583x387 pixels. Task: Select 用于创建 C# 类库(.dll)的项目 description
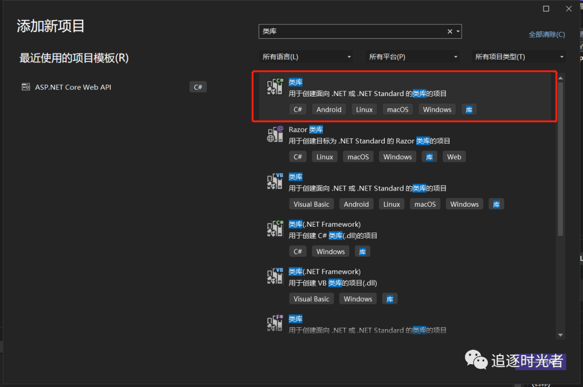(333, 236)
